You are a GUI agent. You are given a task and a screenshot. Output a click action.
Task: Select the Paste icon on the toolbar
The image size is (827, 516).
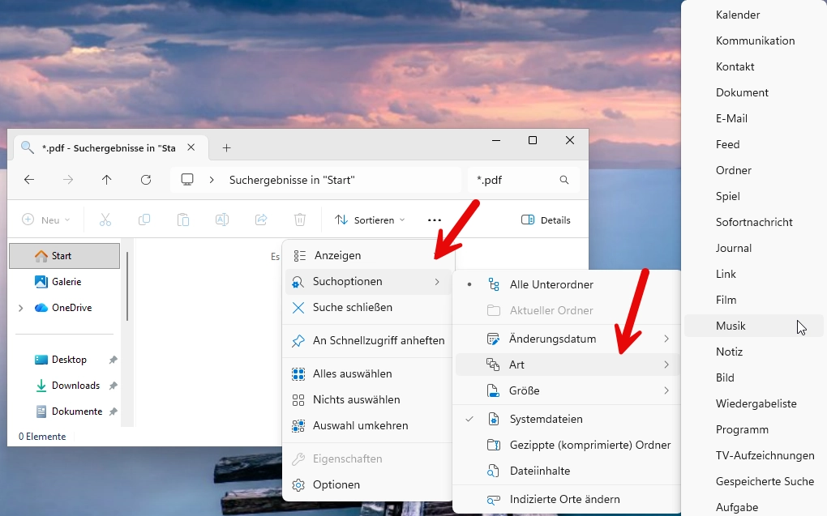tap(182, 220)
